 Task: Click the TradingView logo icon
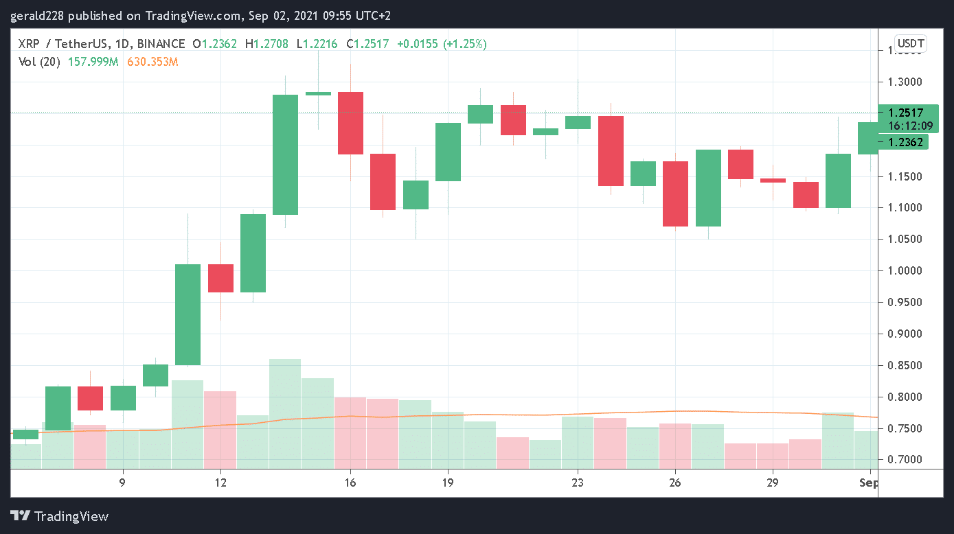(x=20, y=516)
